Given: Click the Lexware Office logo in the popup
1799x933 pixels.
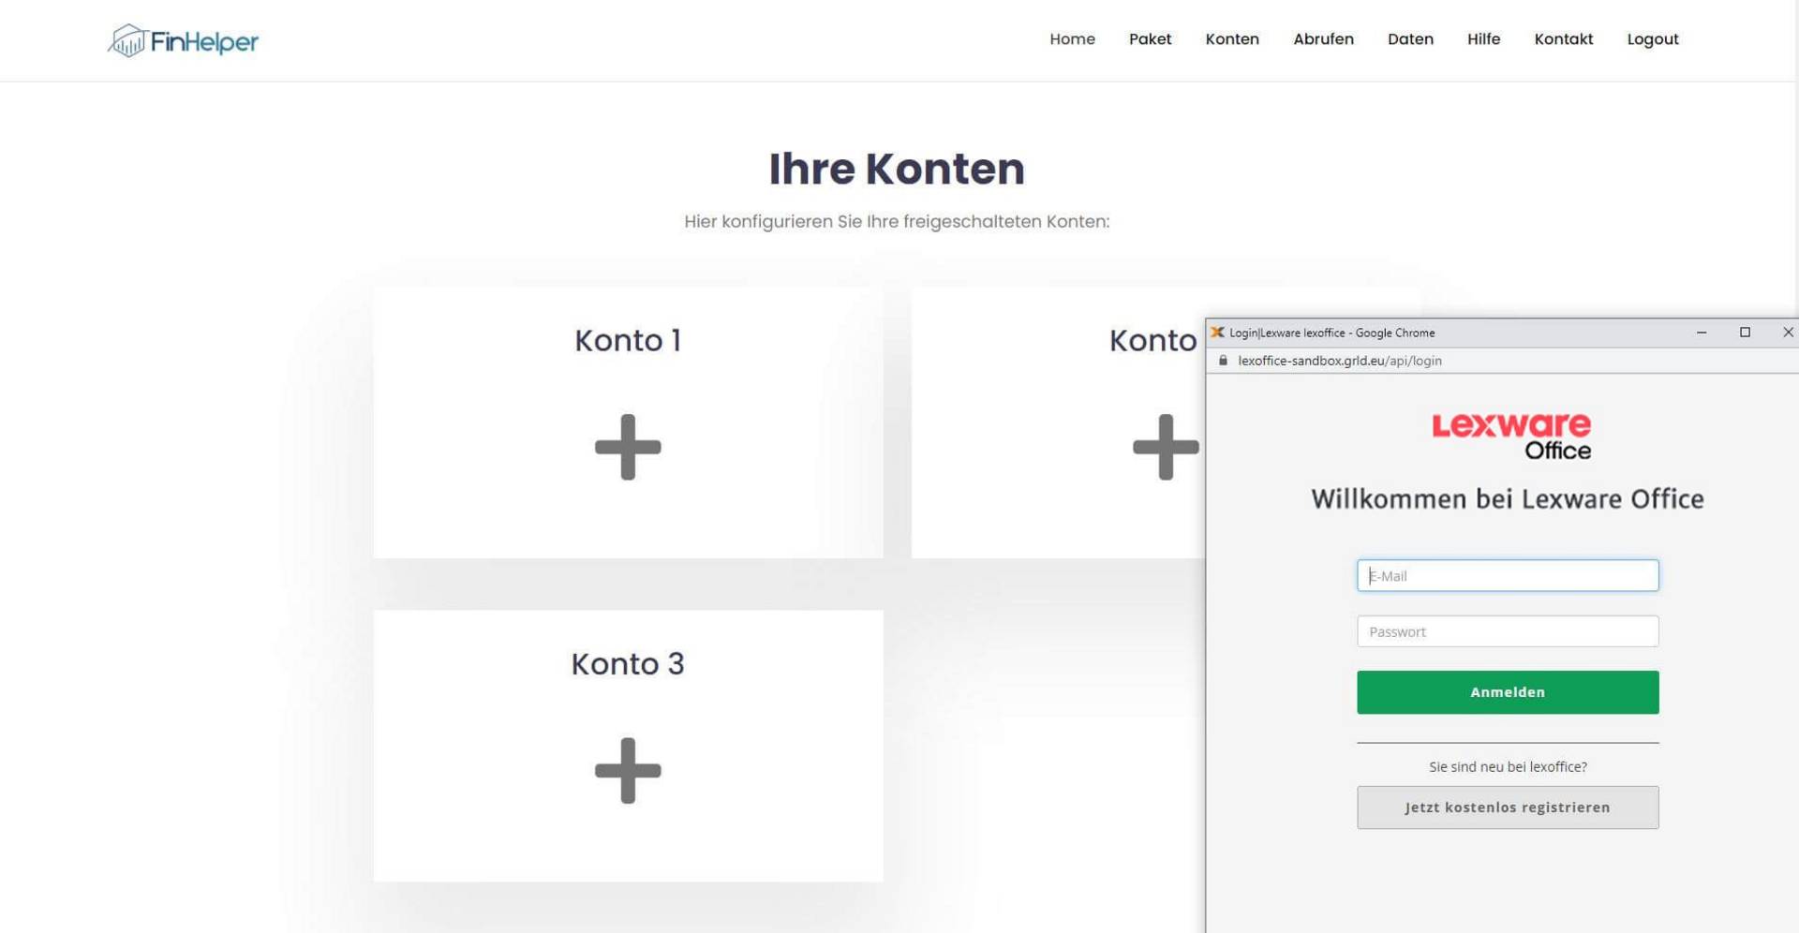Looking at the screenshot, I should [1510, 437].
